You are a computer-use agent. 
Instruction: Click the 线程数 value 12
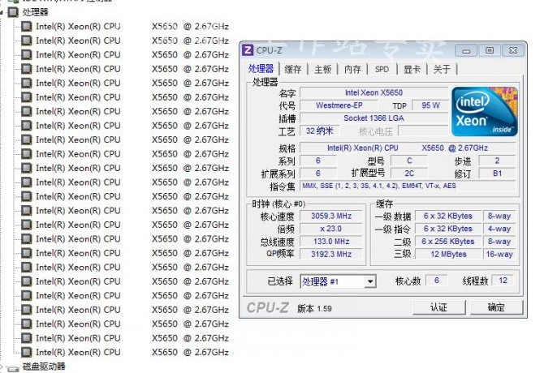(x=503, y=281)
